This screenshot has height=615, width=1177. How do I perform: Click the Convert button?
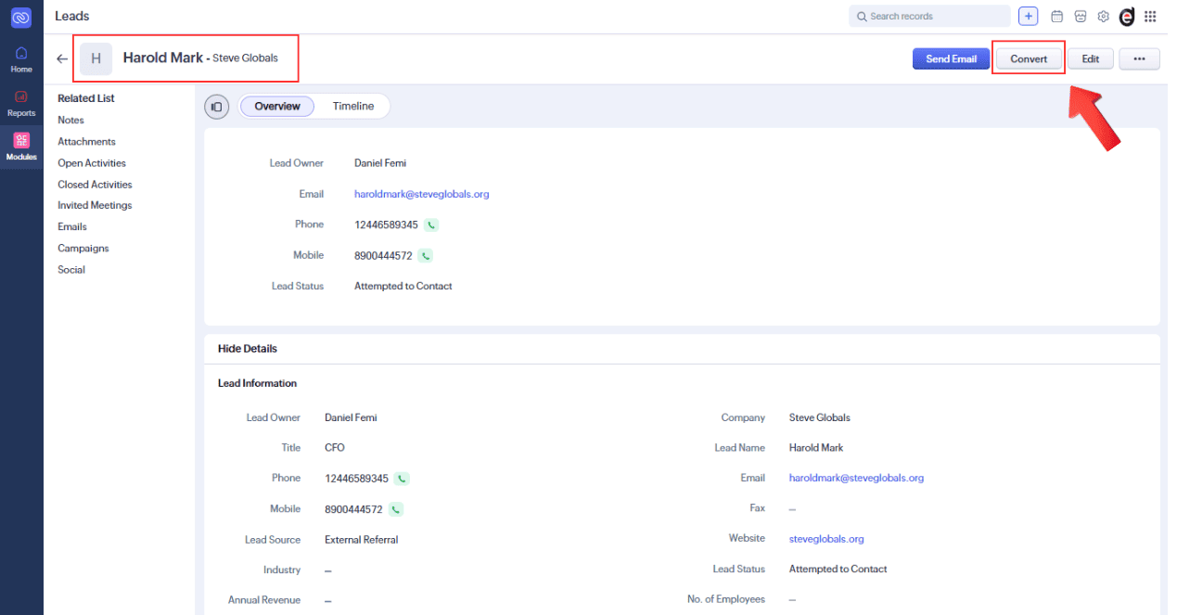1028,58
